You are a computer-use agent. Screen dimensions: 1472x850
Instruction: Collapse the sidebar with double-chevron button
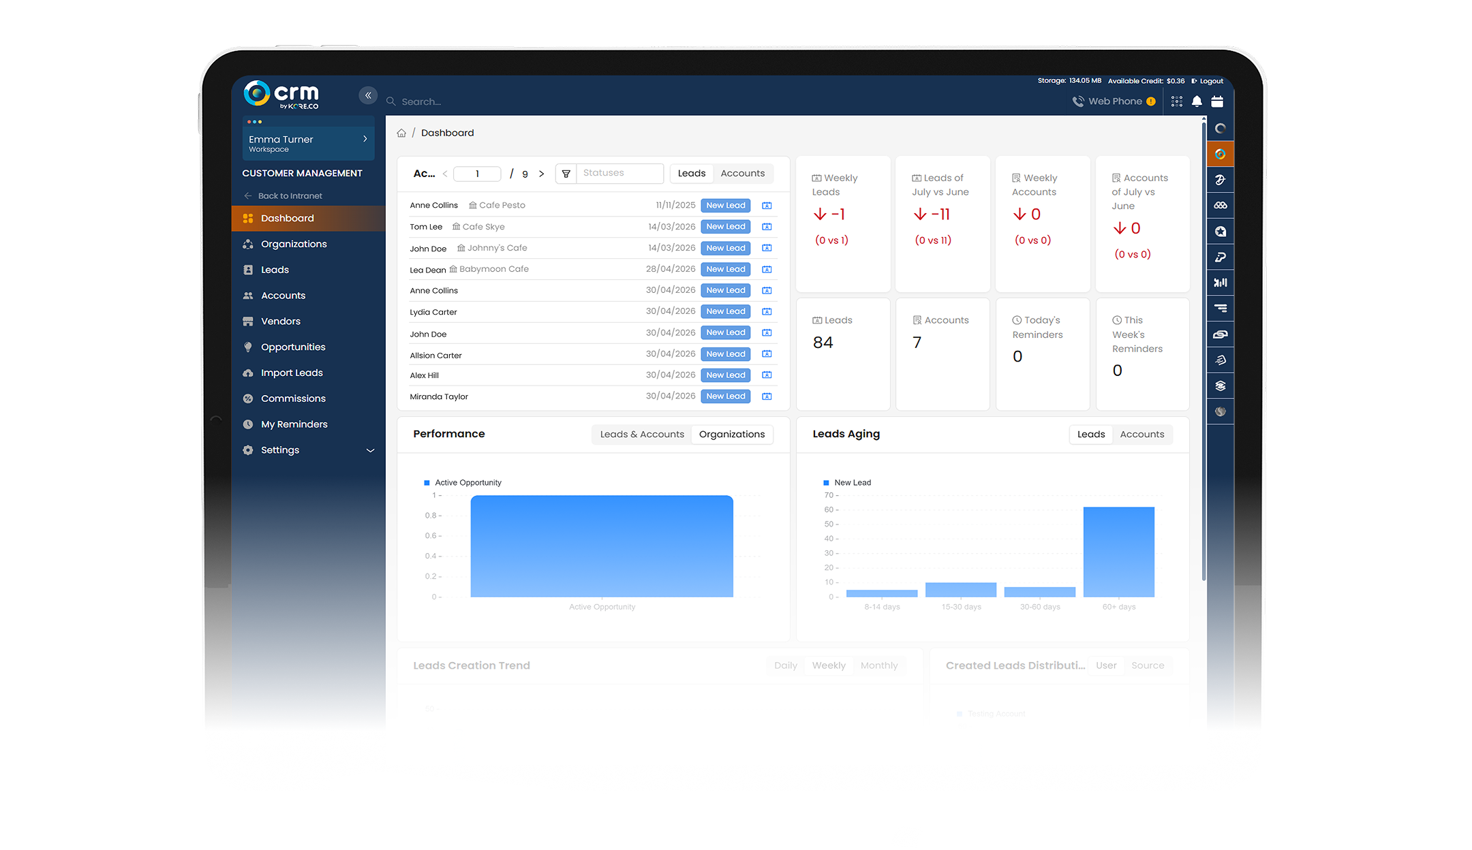coord(368,95)
